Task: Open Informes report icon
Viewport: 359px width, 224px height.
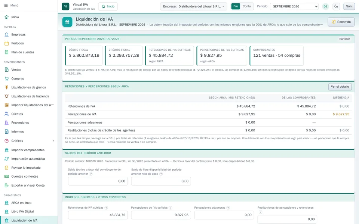Action: (x=7, y=132)
